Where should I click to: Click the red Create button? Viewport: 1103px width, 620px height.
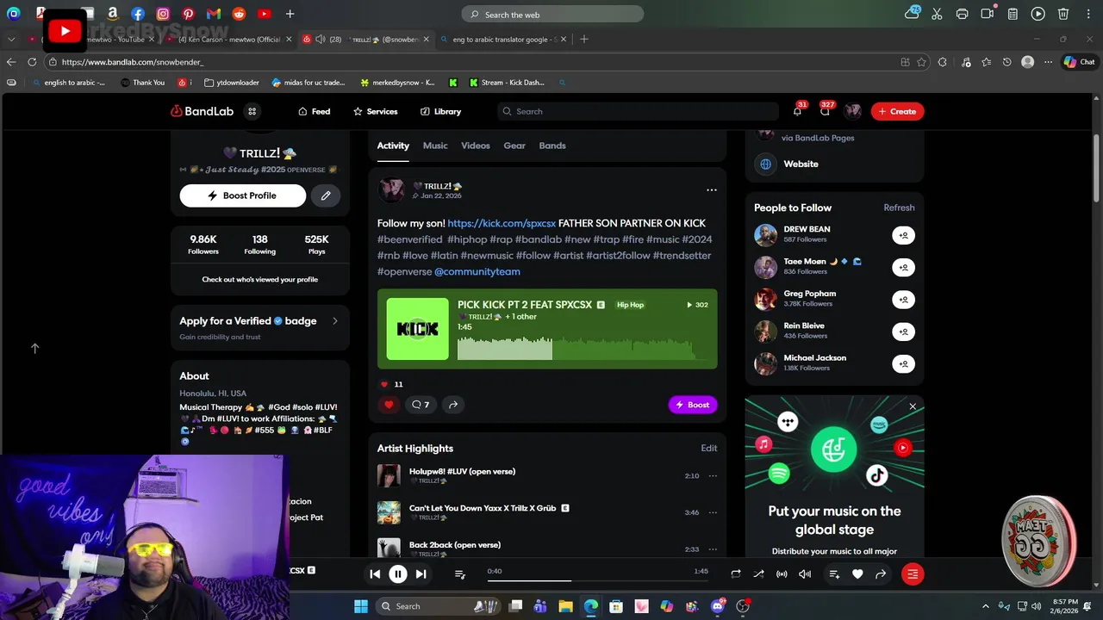[x=897, y=111]
